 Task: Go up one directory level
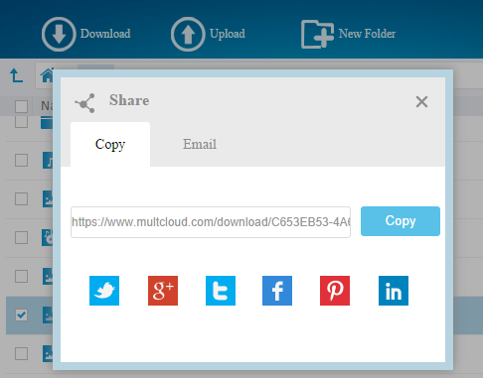[x=16, y=75]
